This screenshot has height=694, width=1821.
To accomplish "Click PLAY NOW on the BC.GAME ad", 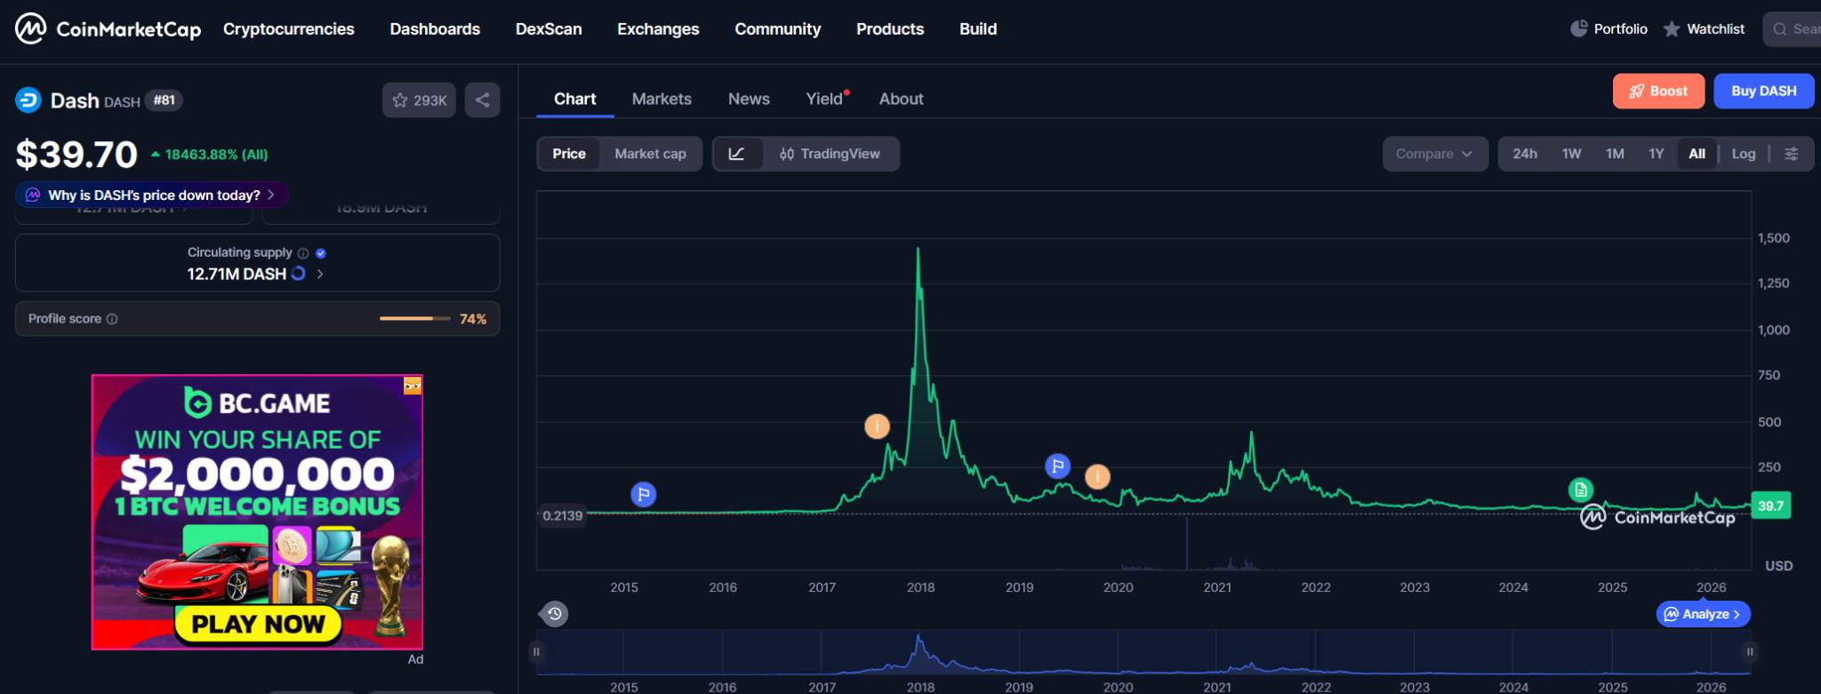I will (258, 624).
